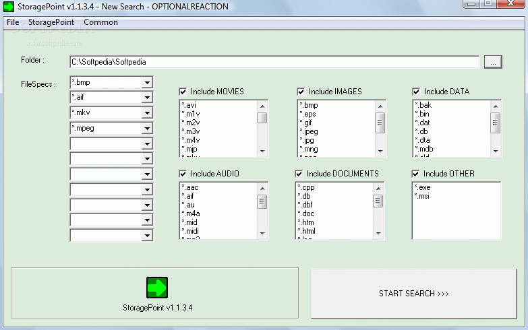This screenshot has height=330, width=528.
Task: Click the AUDIO list scrollbar thumb
Action: click(262, 201)
